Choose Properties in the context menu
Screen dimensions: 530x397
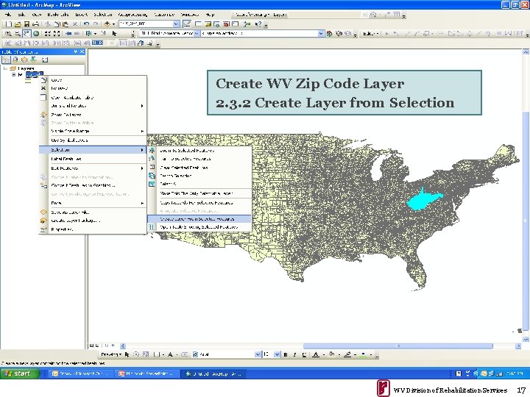(x=93, y=229)
